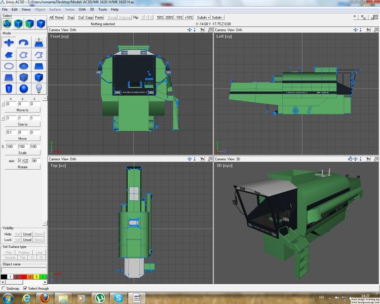Select Object selection mode icon
The height and width of the screenshot is (304, 380).
(x=18, y=24)
